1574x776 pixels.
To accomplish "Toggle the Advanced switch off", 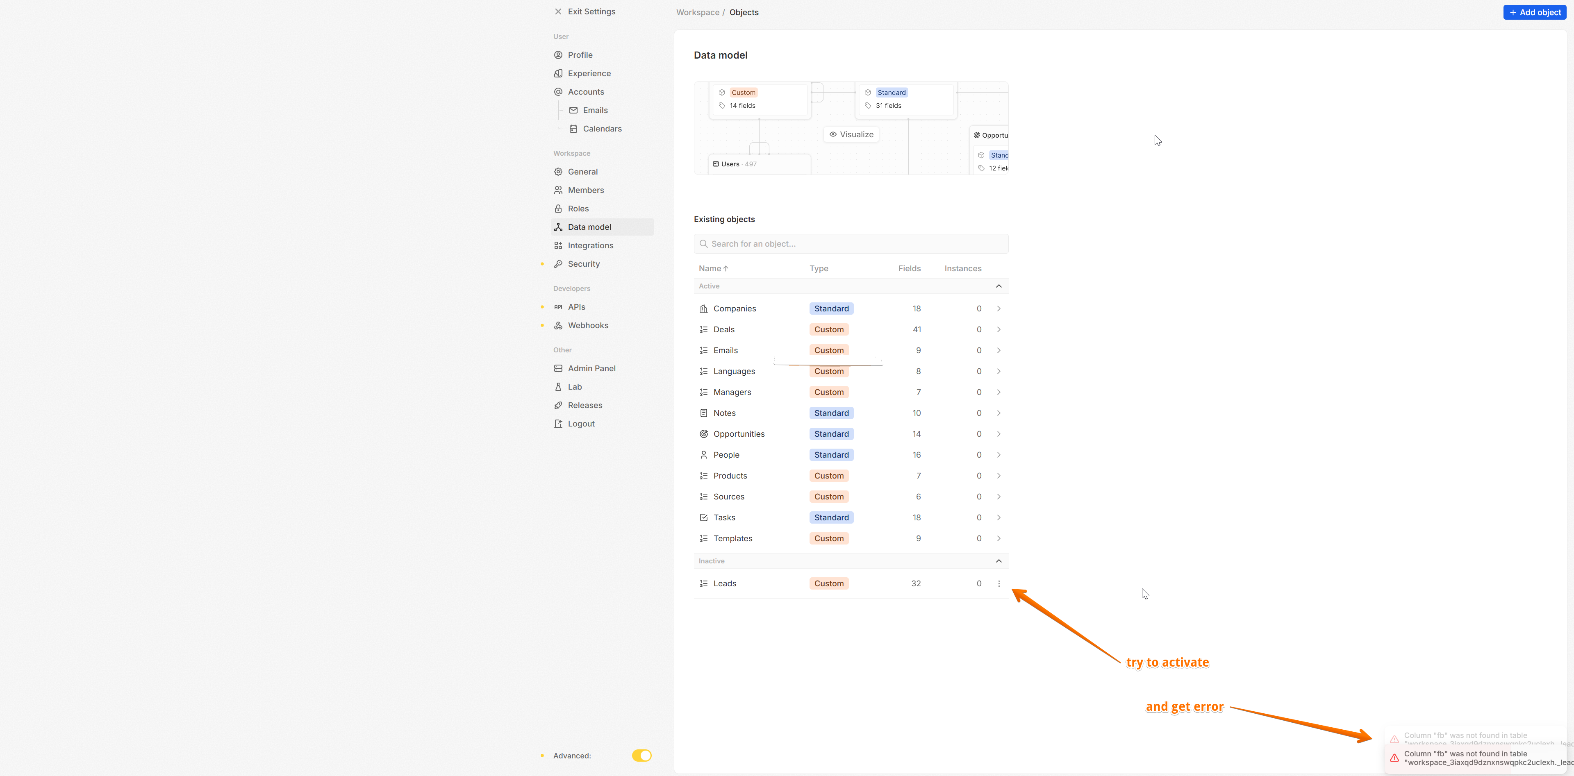I will pos(641,756).
